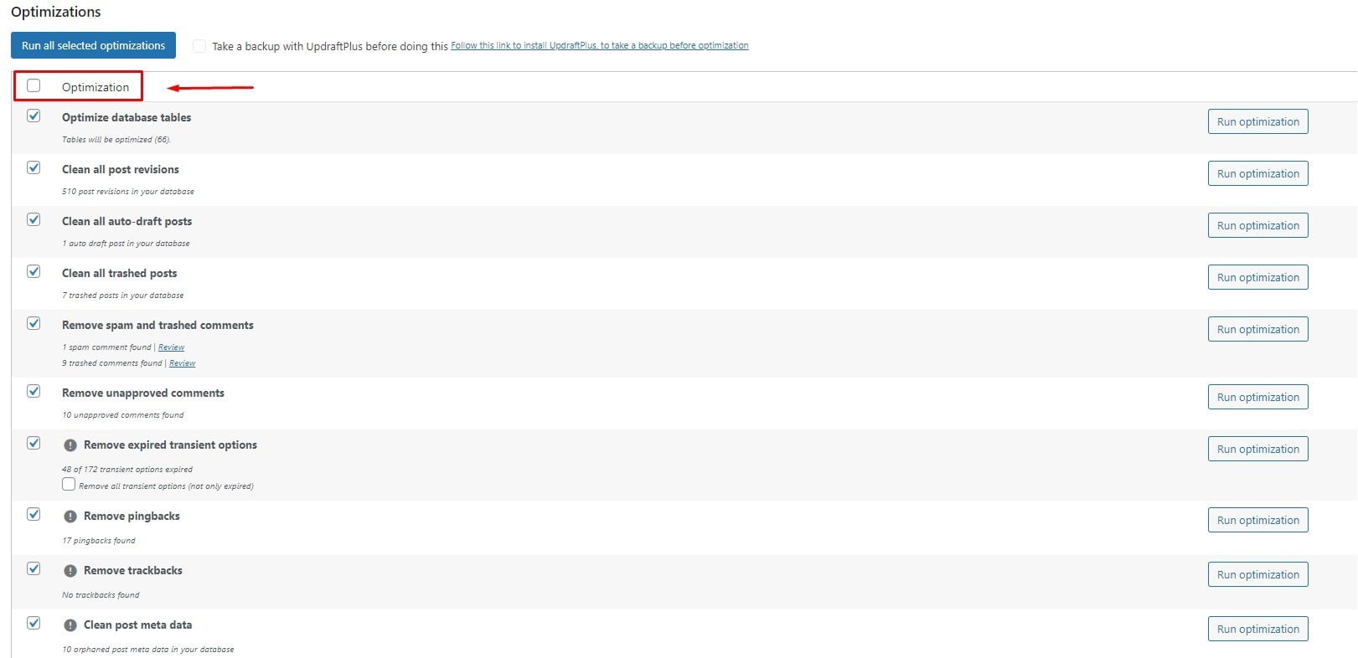Click the Optimization column header label

tap(96, 87)
